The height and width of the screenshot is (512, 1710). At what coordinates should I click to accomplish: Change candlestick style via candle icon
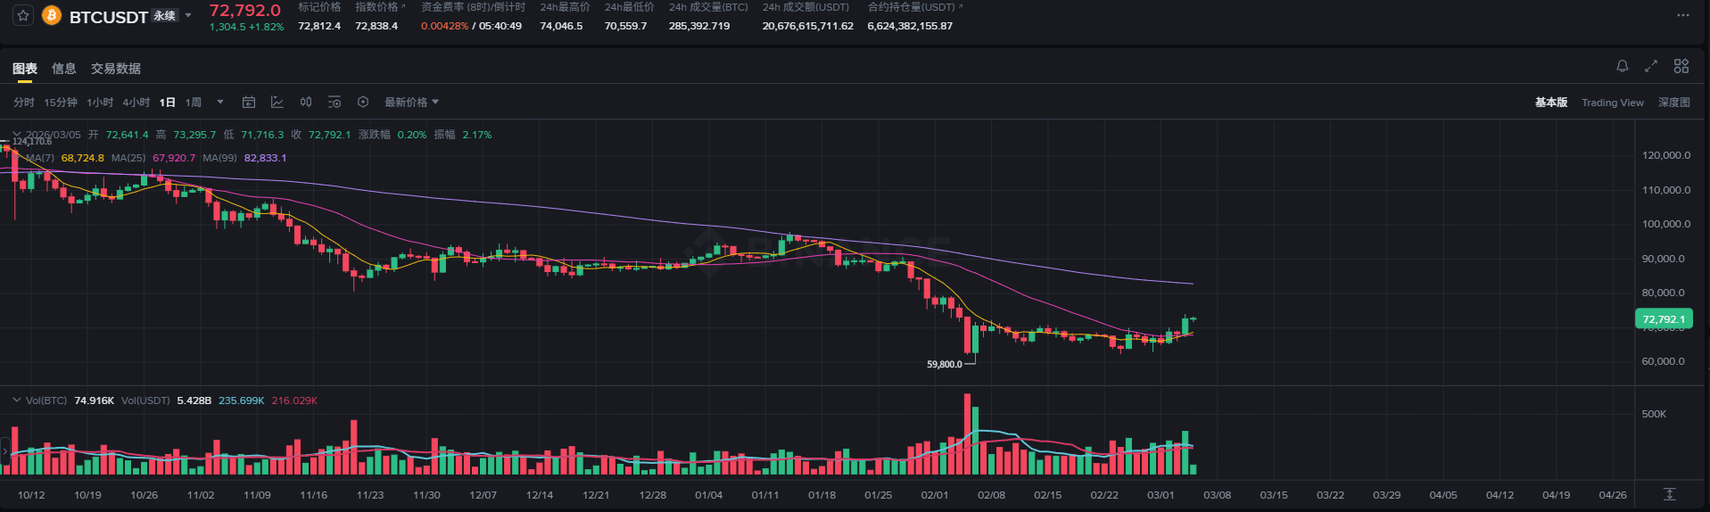pos(306,103)
